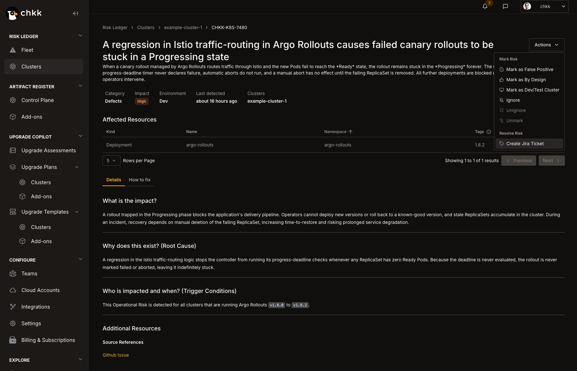Image resolution: width=577 pixels, height=371 pixels.
Task: Open the Github Issue link
Action: (116, 355)
